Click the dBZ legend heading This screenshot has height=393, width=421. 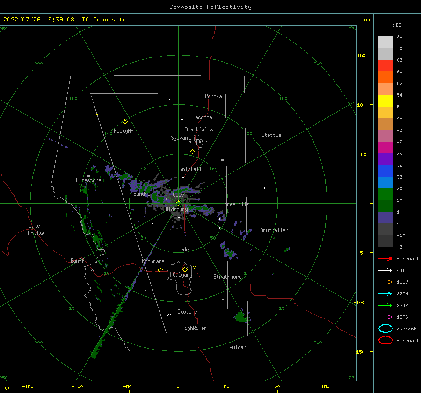[397, 25]
